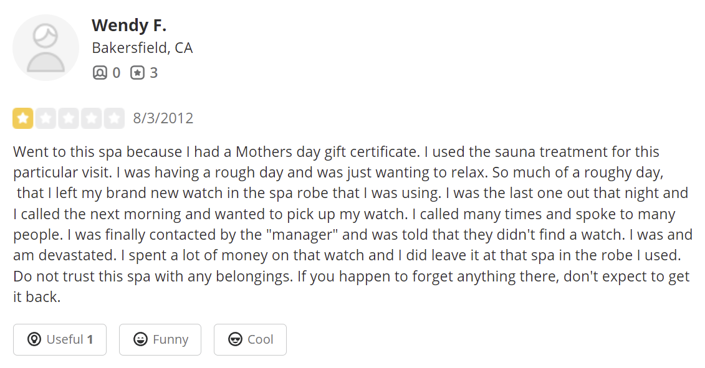Click the fifth empty rating star
The width and height of the screenshot is (705, 368).
coord(114,118)
